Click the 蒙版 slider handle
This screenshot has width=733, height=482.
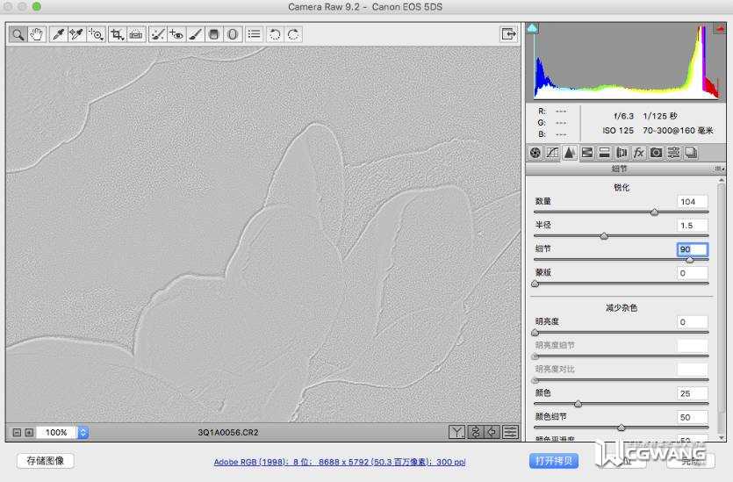tap(535, 284)
